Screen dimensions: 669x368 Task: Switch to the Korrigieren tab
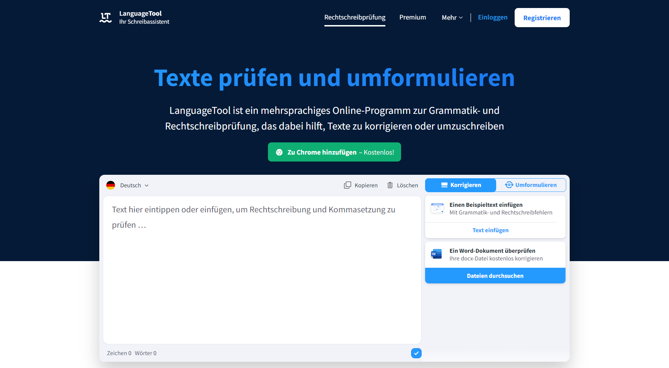[460, 185]
